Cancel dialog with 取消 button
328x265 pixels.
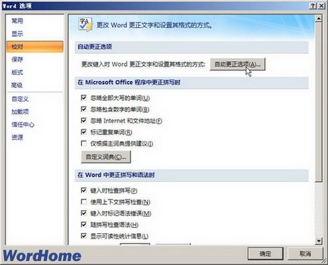pyautogui.click(x=305, y=254)
